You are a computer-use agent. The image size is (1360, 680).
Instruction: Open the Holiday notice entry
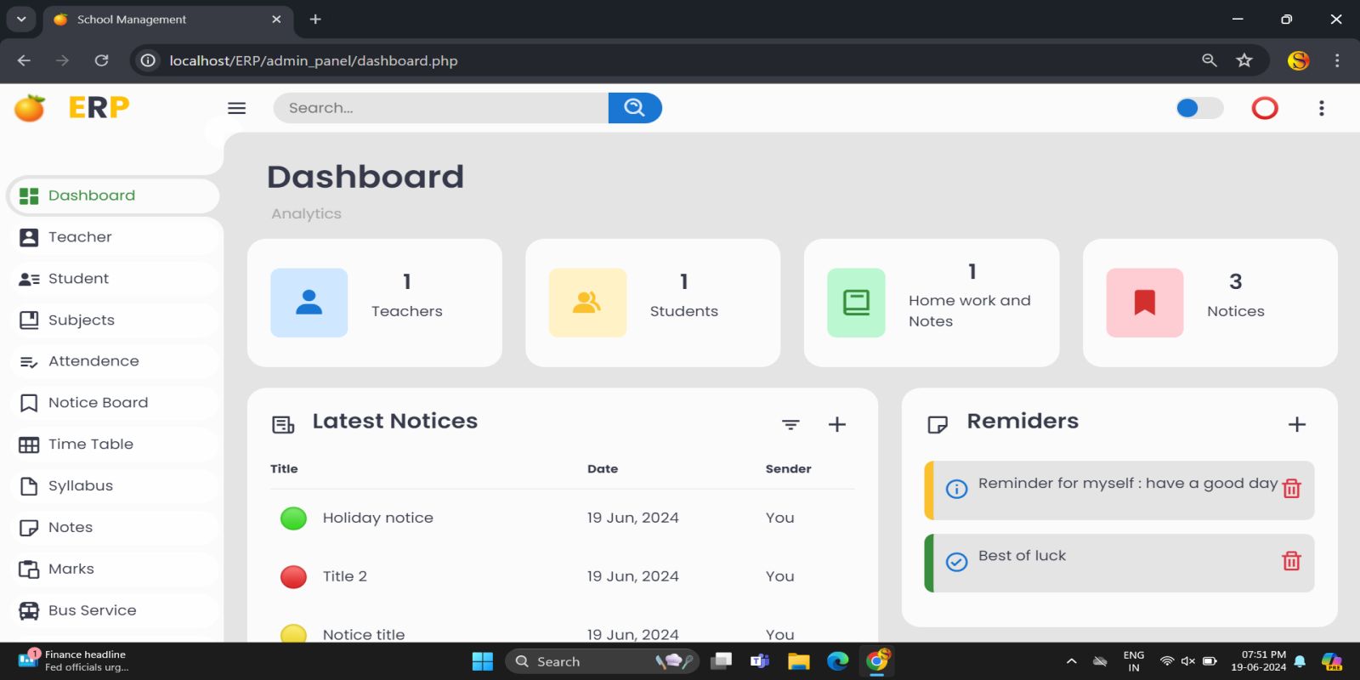(x=378, y=518)
